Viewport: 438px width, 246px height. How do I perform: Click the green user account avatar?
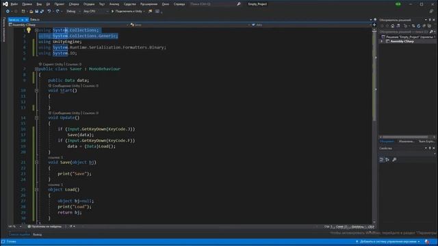398,4
